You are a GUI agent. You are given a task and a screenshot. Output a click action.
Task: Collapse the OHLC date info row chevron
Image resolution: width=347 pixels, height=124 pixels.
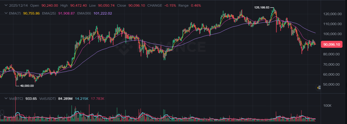(x=6, y=6)
